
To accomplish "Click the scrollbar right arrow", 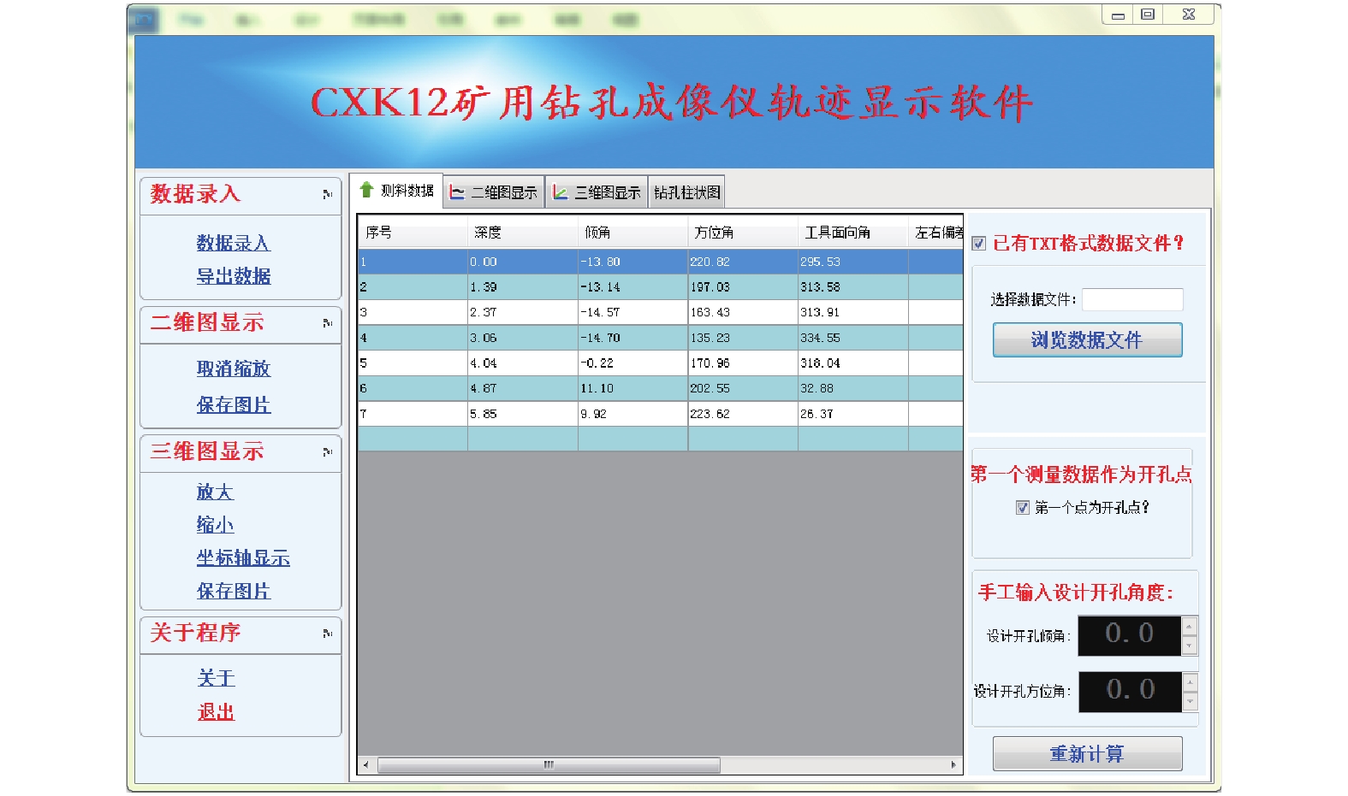I will [x=953, y=765].
